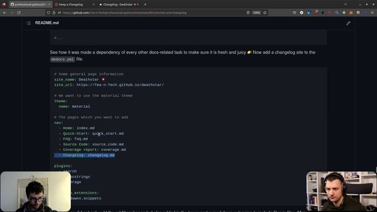Edit README.md with the pencil icon

[348, 23]
